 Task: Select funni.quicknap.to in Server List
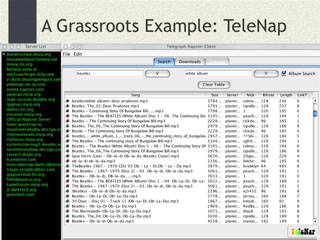24,124
